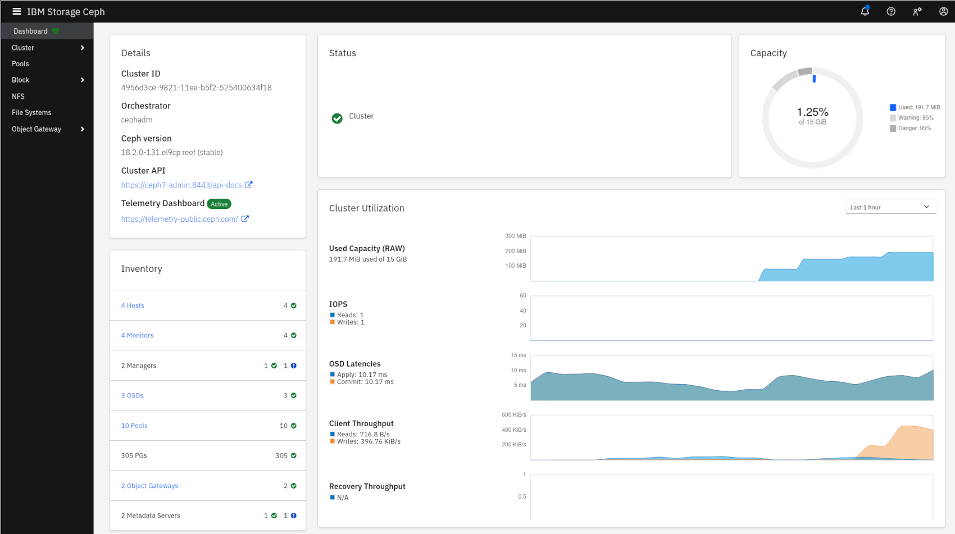Click the OSD Apply latency legend swatch
The image size is (955, 534).
332,375
